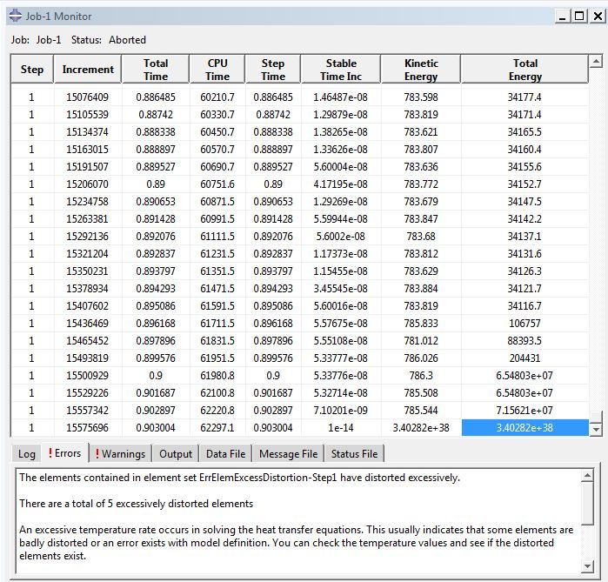Select increment cell 15076409
Image resolution: width=608 pixels, height=582 pixels.
88,97
